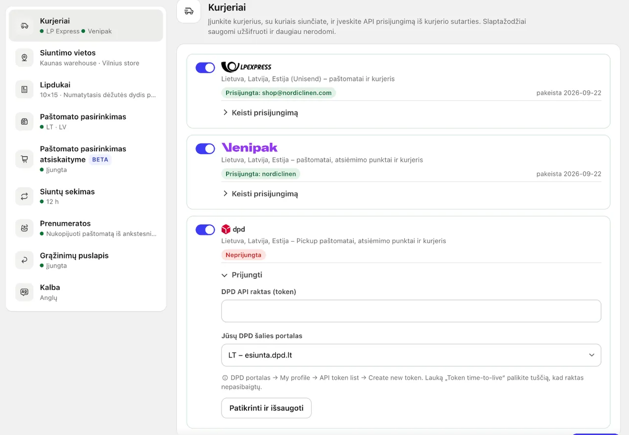
Task: Click the Grąžinimų puslapis return arrow icon
Action: point(25,260)
